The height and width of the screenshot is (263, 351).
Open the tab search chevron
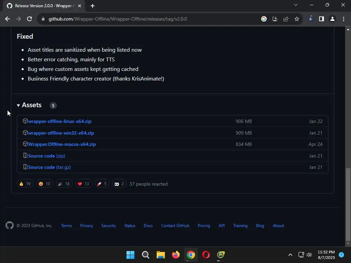[296, 5]
